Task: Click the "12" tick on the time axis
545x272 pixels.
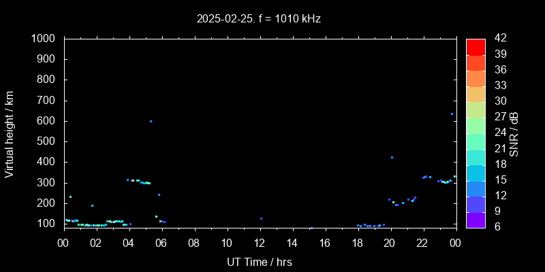Action: click(260, 243)
